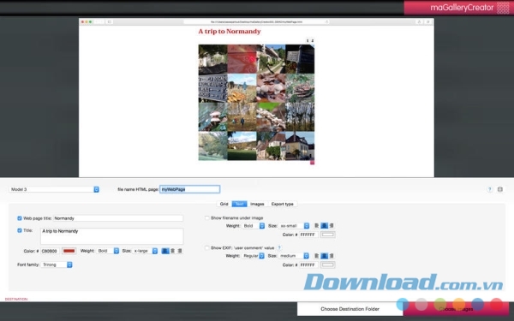Click the 'A trip to Normandy' heading
Screen dimensions: 514x321
(230, 32)
